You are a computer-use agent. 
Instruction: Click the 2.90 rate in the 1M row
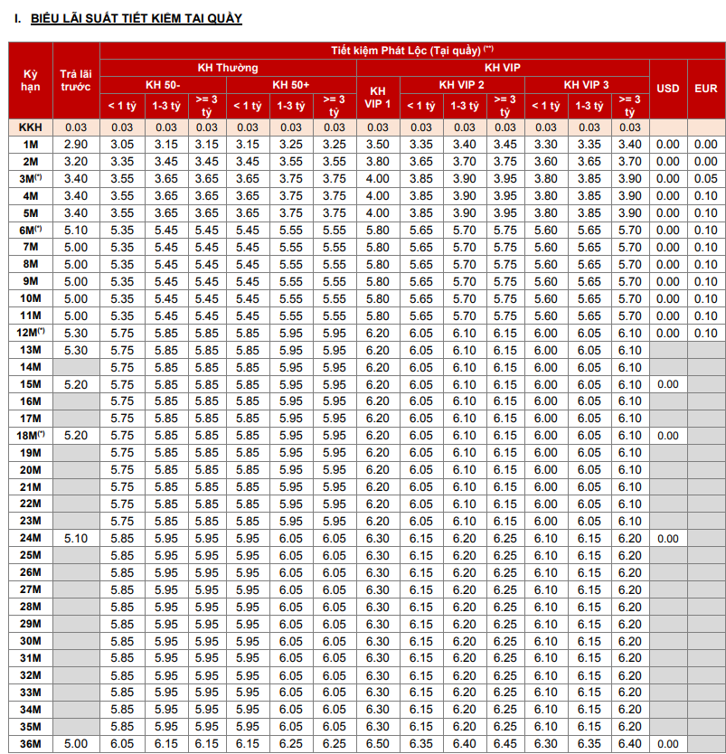76,145
